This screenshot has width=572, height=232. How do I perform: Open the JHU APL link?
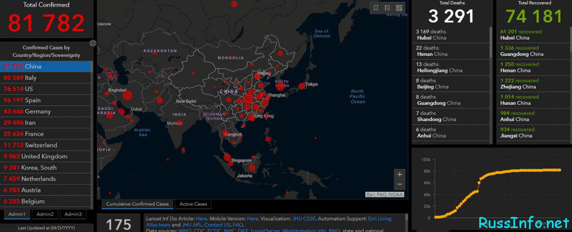[192, 225]
